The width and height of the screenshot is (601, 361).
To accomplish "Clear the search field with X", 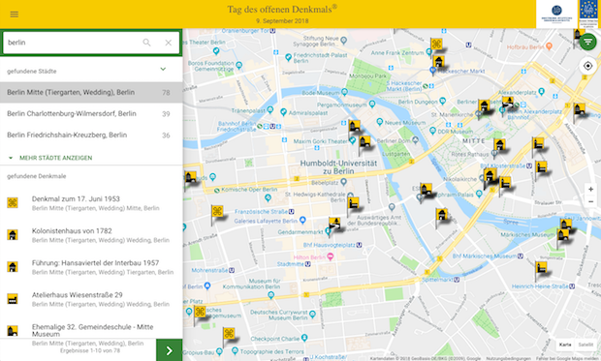I will click(169, 43).
